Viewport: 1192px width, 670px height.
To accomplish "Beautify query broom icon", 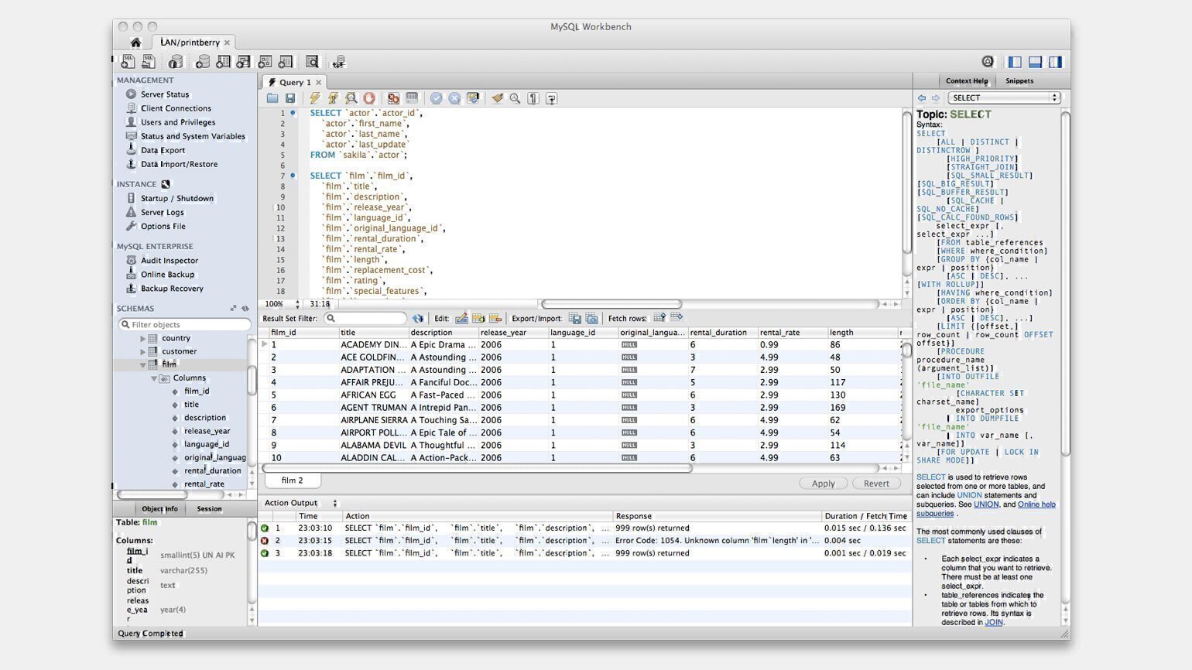I will [x=497, y=98].
